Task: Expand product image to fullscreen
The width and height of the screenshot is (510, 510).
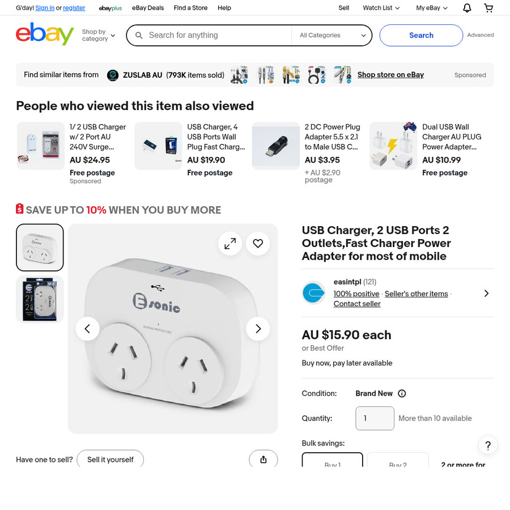Action: click(230, 244)
